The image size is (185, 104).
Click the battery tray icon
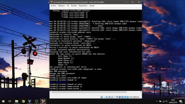(x=160, y=101)
